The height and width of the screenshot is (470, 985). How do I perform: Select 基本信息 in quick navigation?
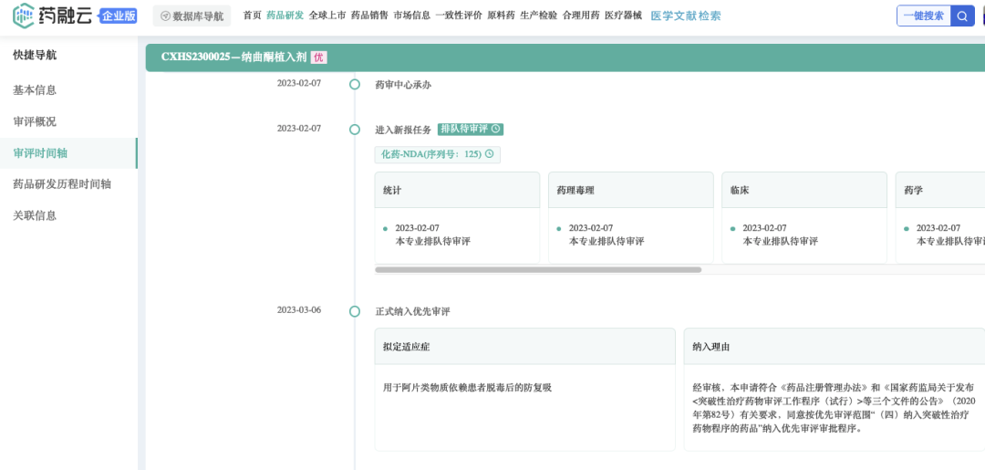click(35, 90)
